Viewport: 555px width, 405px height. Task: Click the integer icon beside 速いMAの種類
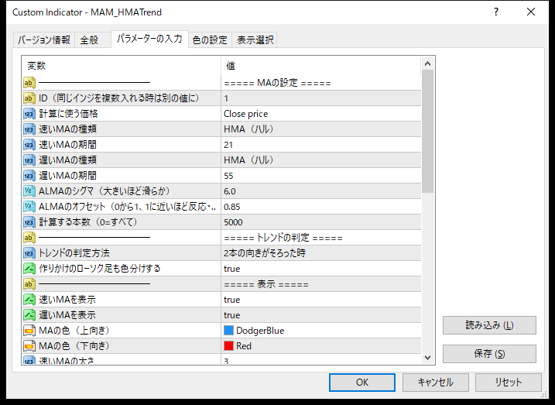click(x=29, y=129)
